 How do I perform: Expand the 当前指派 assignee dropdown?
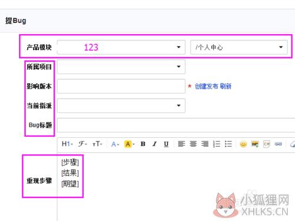tap(121, 105)
